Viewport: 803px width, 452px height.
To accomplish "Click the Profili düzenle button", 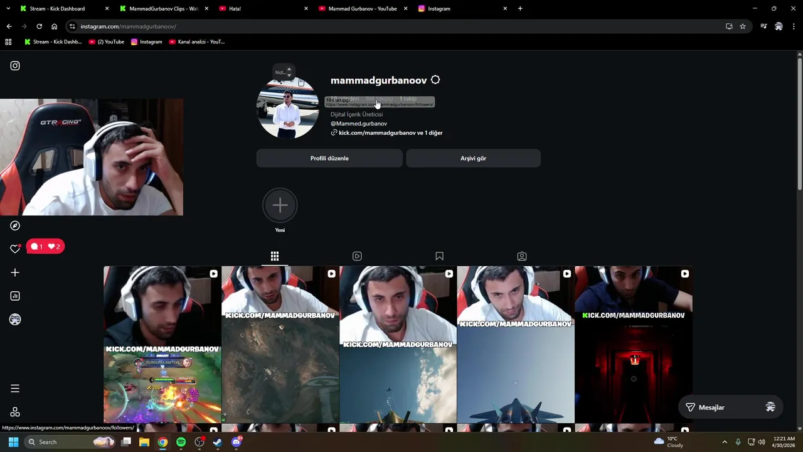I will pyautogui.click(x=329, y=158).
